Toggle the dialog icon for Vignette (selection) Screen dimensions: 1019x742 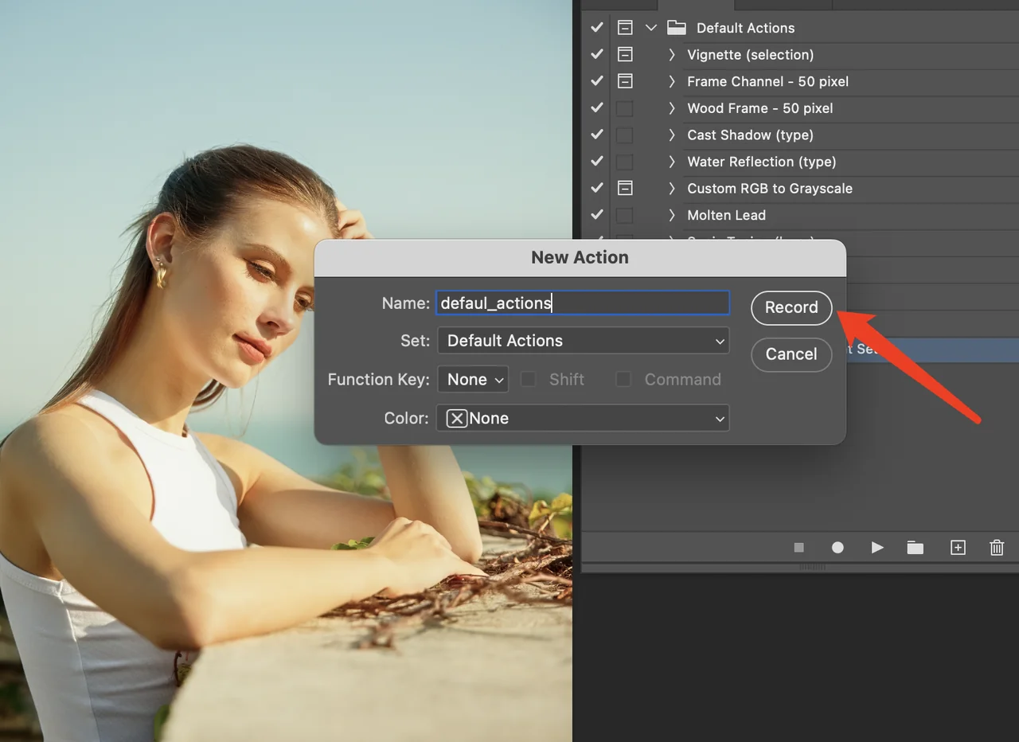coord(626,55)
